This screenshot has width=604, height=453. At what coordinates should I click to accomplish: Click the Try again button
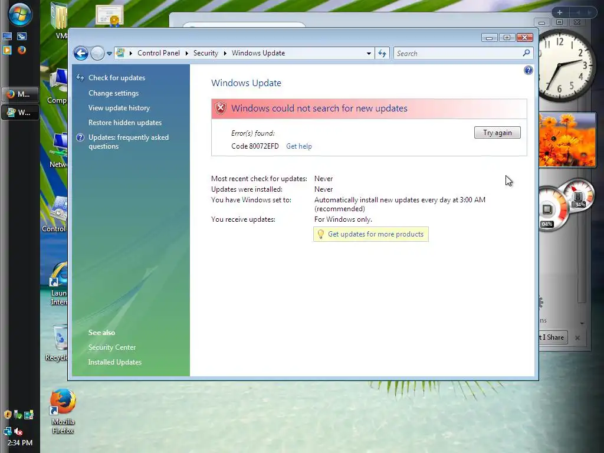[497, 133]
